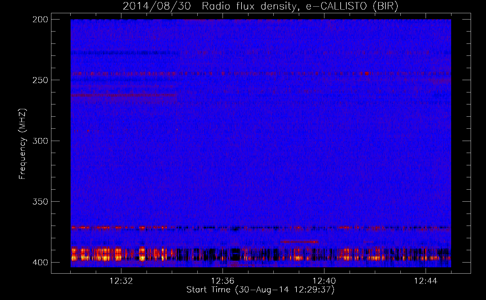Click the 300 frequency tick label
Screen dimensions: 486x300
tap(40, 141)
